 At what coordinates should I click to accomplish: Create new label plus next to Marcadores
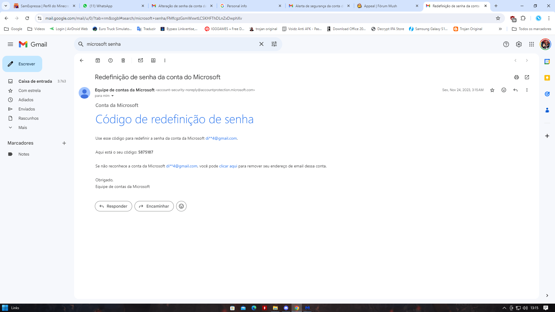64,143
